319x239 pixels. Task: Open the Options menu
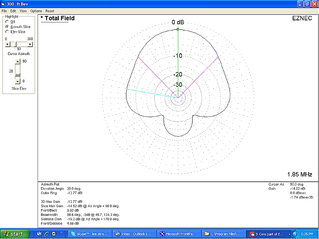36,11
